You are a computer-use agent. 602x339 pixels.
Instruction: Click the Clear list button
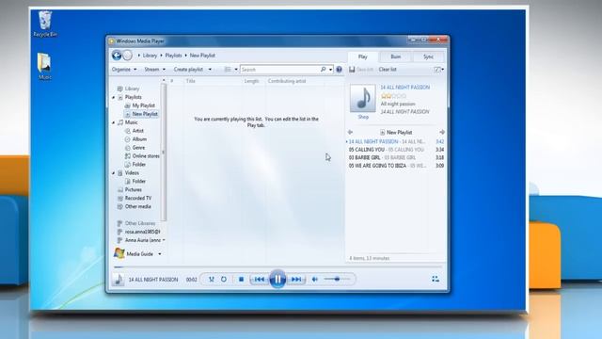click(388, 70)
